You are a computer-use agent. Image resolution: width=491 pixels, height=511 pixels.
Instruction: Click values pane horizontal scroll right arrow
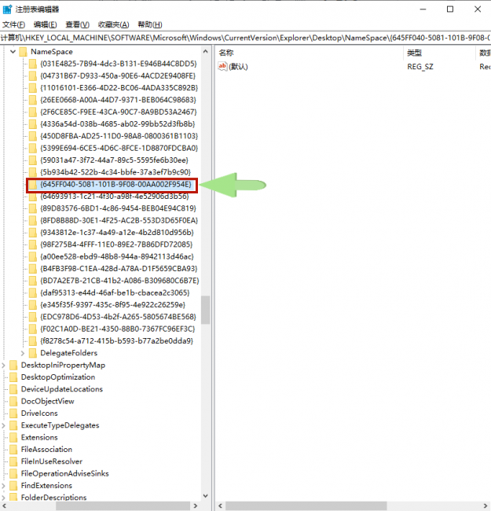(x=486, y=505)
